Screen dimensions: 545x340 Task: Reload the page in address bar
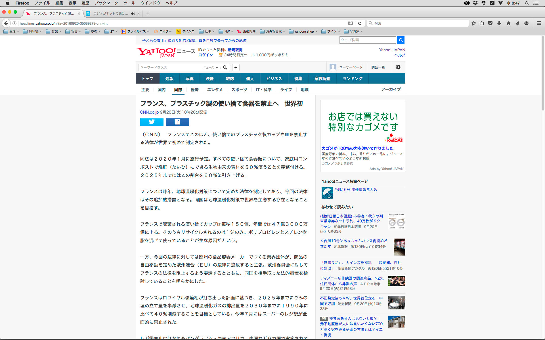pyautogui.click(x=360, y=23)
